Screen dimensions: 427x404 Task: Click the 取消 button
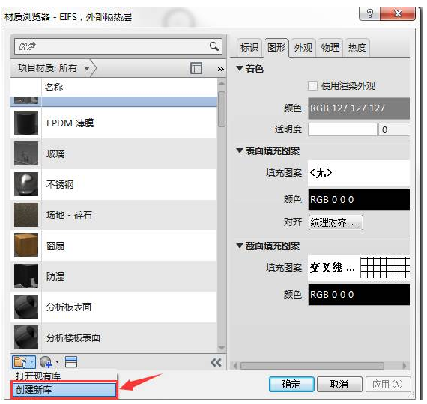339,384
